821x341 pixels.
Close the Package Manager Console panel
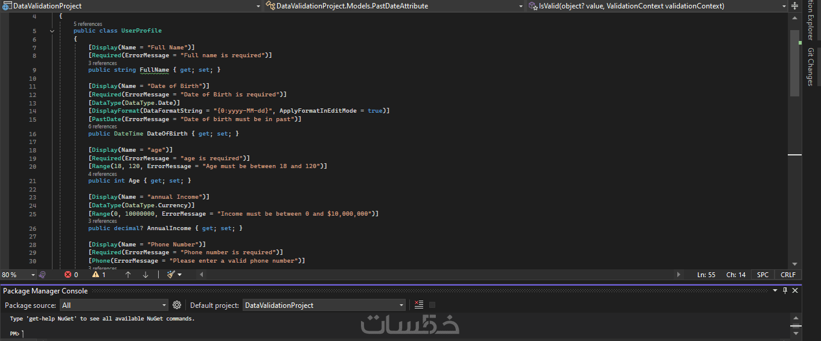pos(795,290)
